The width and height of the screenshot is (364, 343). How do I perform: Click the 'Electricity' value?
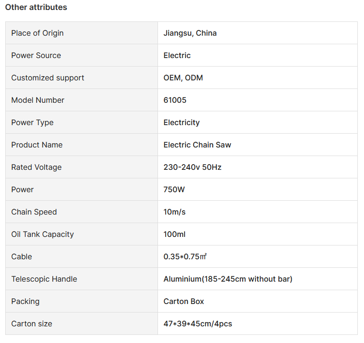pyautogui.click(x=181, y=122)
